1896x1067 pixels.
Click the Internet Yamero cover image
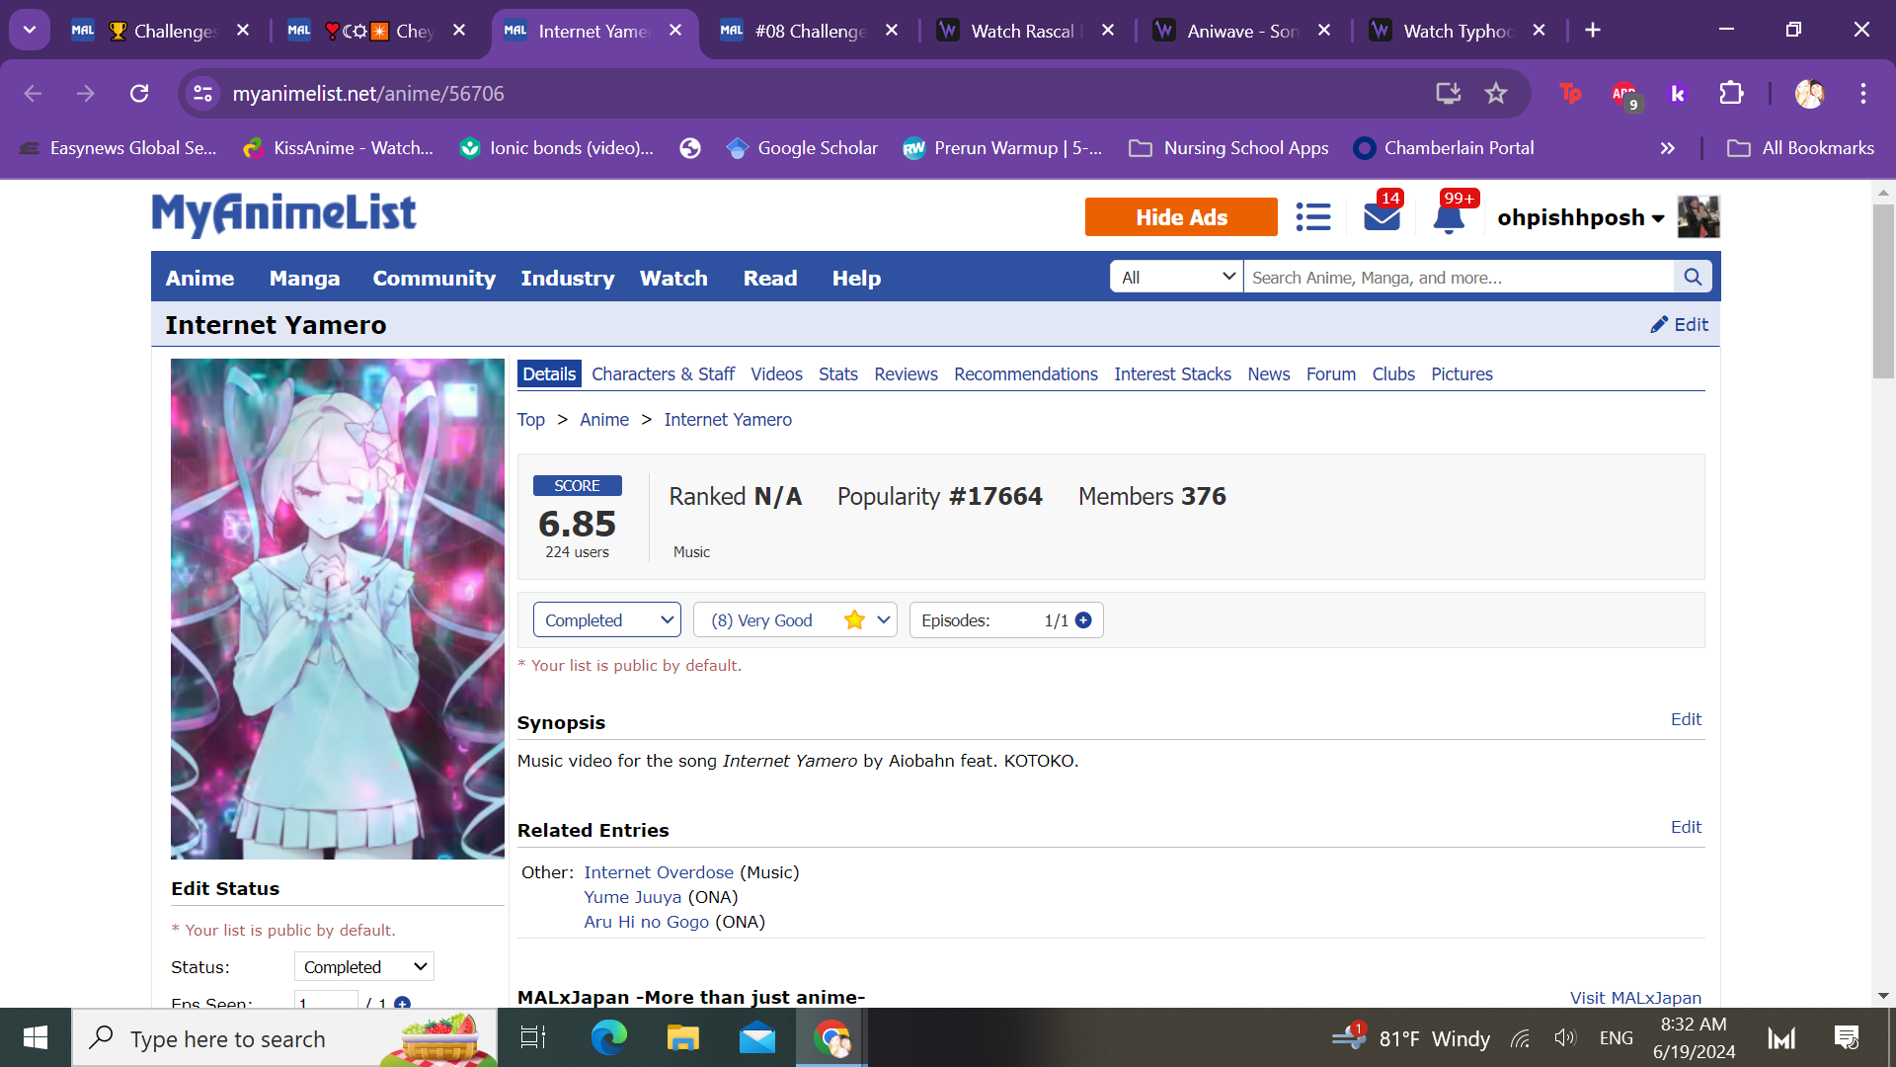point(338,609)
